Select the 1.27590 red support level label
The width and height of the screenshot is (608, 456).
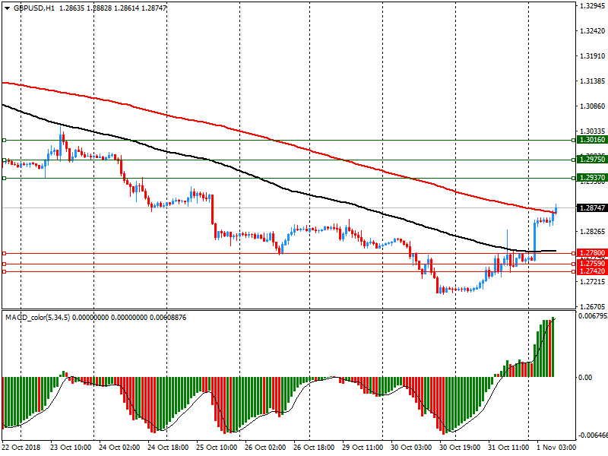pos(592,264)
